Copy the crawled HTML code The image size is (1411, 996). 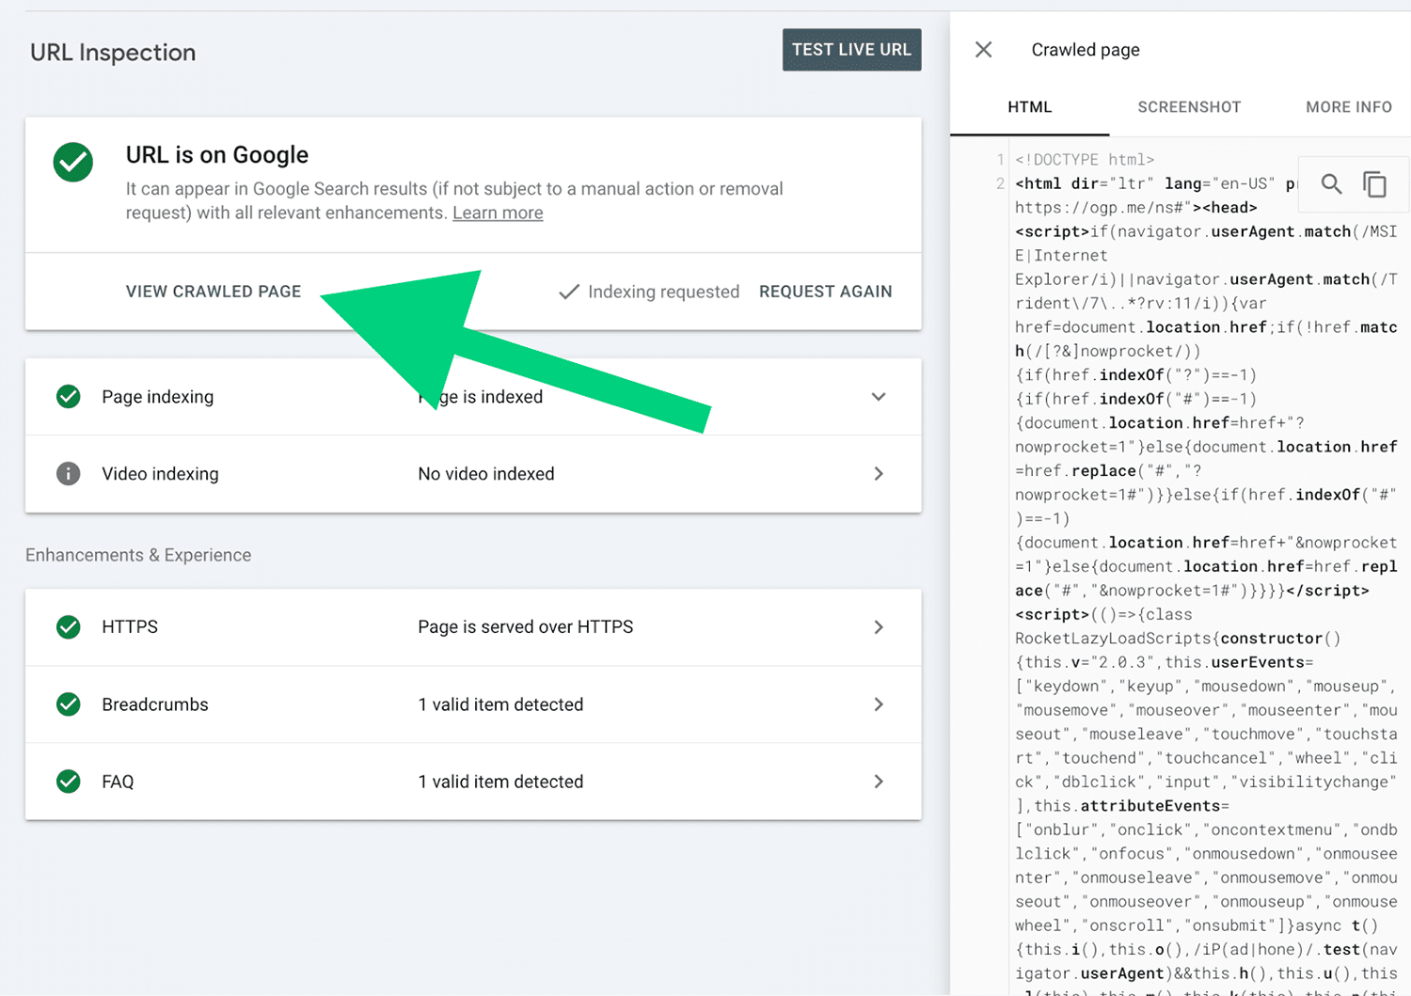tap(1374, 184)
